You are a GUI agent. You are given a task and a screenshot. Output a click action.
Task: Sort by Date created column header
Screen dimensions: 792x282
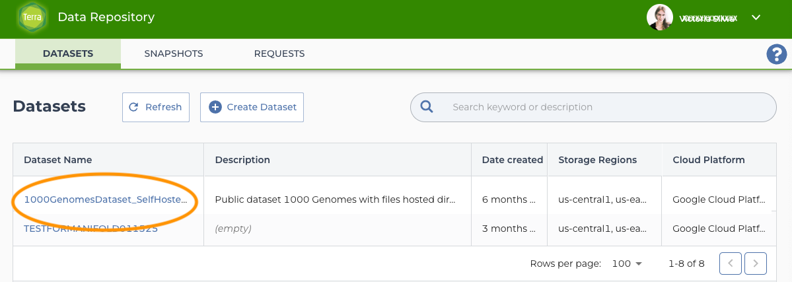[x=512, y=160]
